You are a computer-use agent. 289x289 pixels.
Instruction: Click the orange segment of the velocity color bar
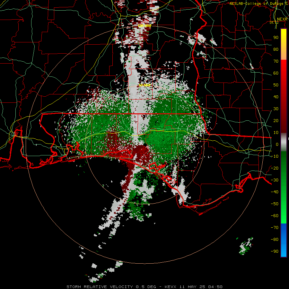tap(284, 53)
